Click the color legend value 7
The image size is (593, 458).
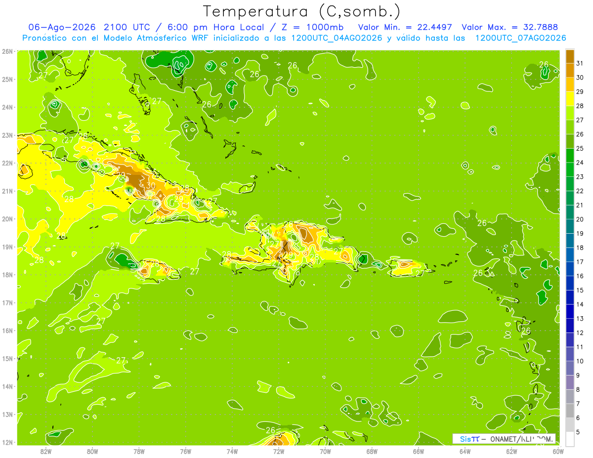coord(578,404)
